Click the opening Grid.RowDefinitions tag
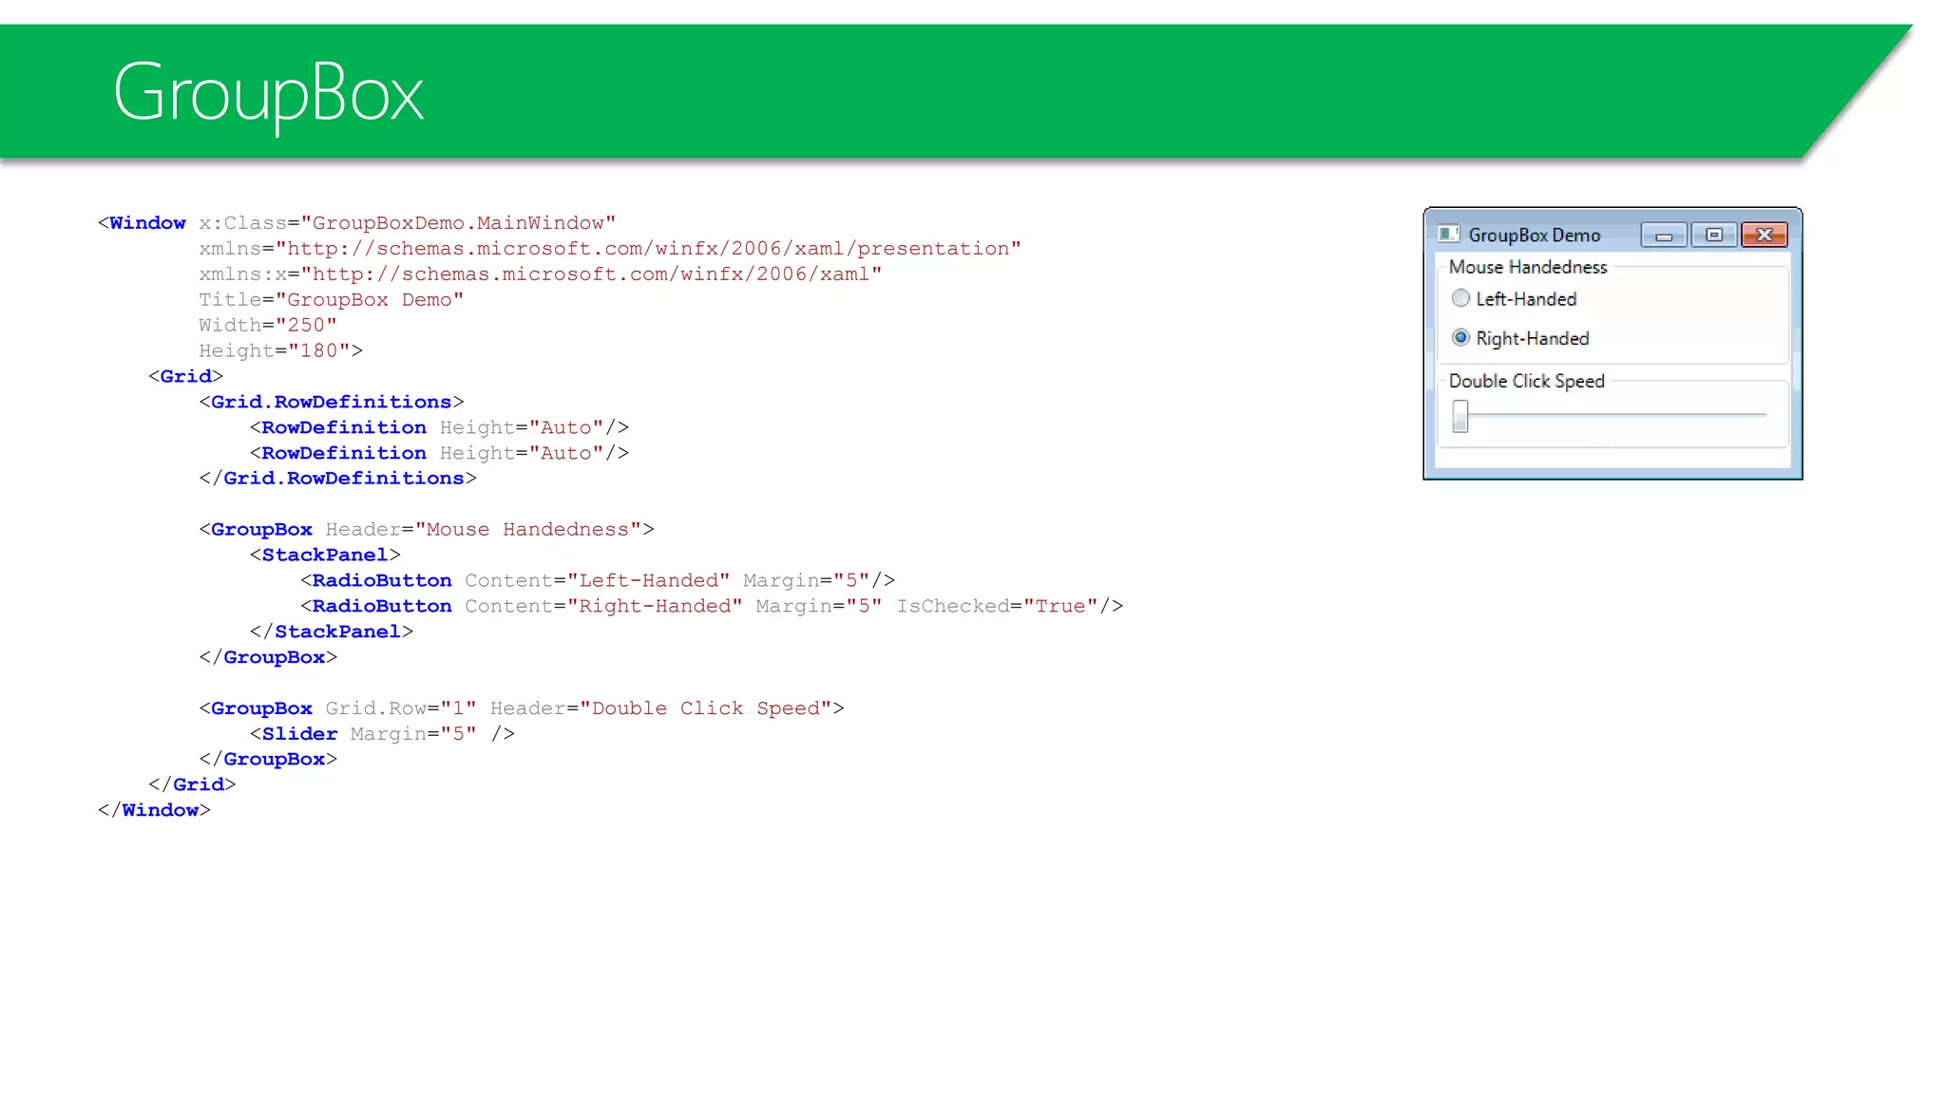This screenshot has width=1946, height=1094. click(331, 403)
